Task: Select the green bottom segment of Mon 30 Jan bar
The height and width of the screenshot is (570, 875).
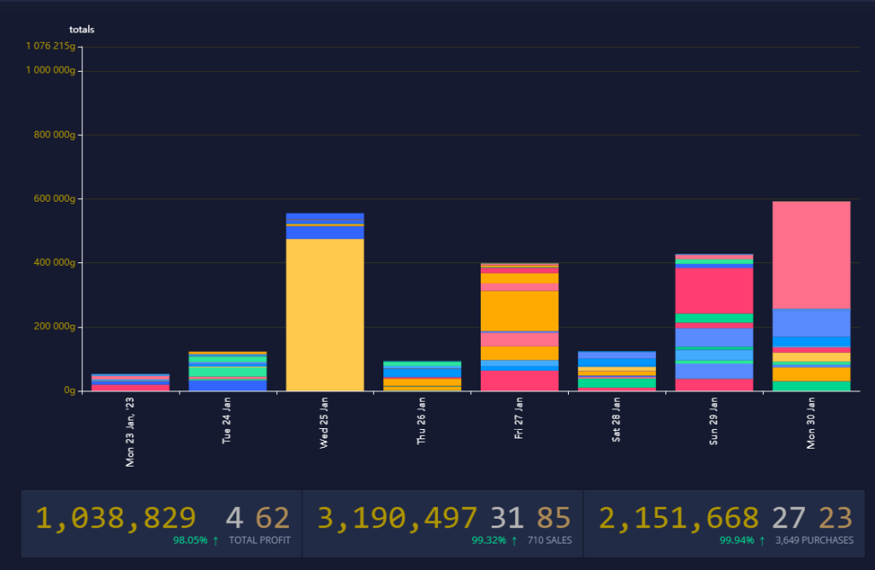Action: pyautogui.click(x=811, y=385)
